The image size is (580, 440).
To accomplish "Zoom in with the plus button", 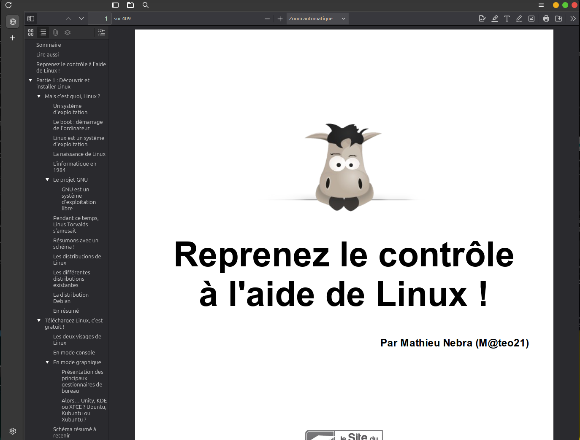I will (280, 19).
